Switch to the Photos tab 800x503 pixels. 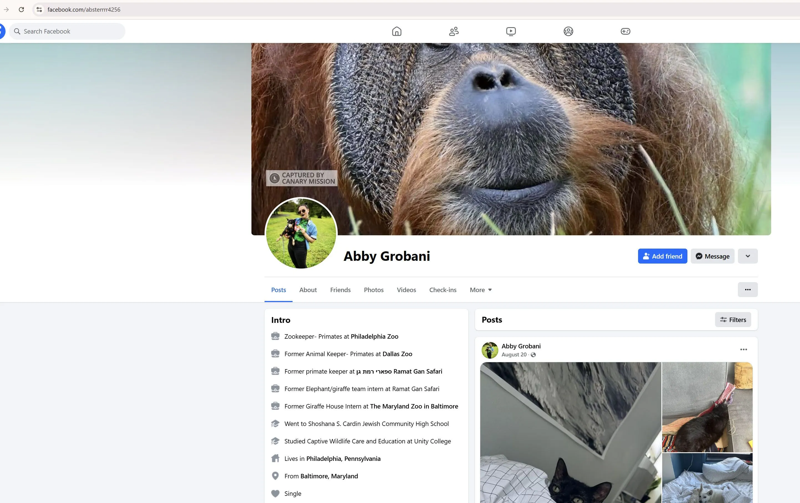click(x=374, y=290)
